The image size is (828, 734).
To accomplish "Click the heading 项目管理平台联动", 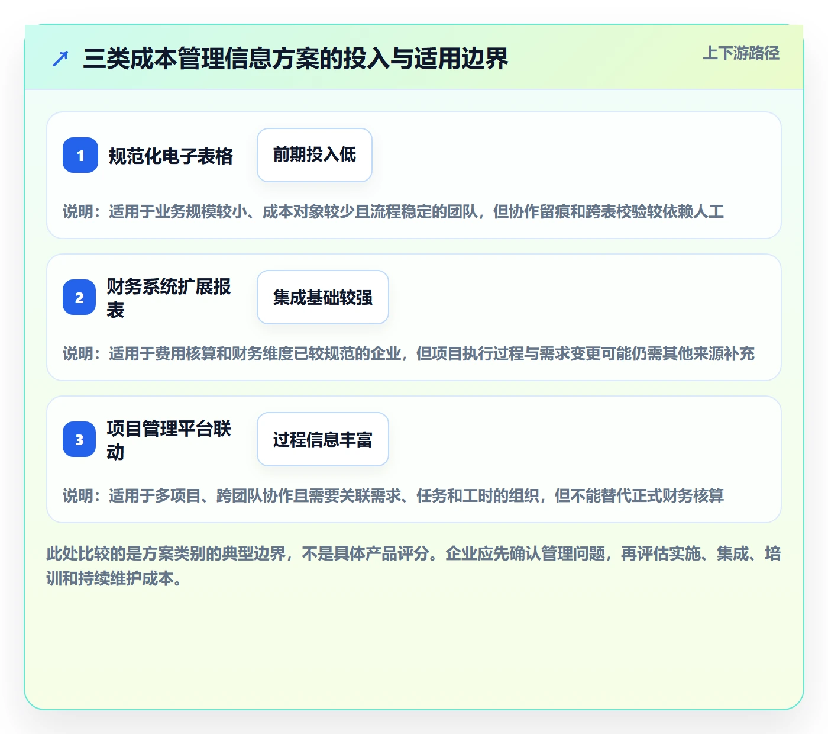I will 169,440.
